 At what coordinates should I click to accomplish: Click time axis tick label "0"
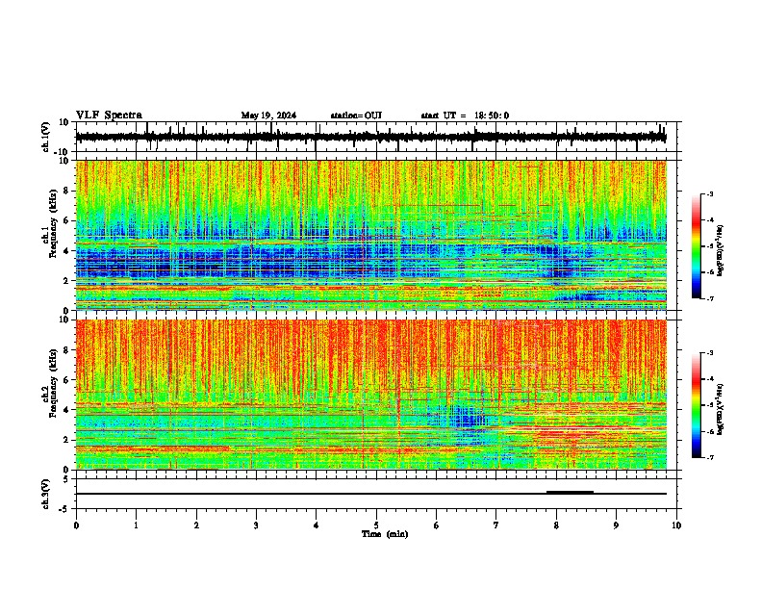click(x=76, y=525)
